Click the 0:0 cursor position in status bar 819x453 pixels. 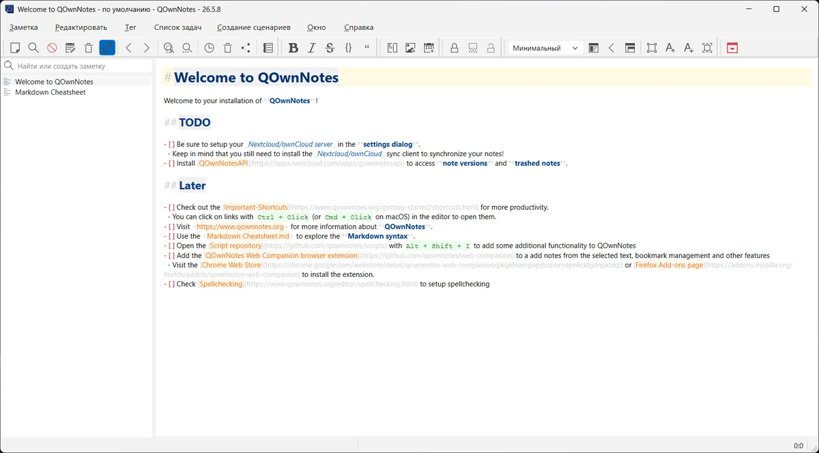(x=799, y=445)
